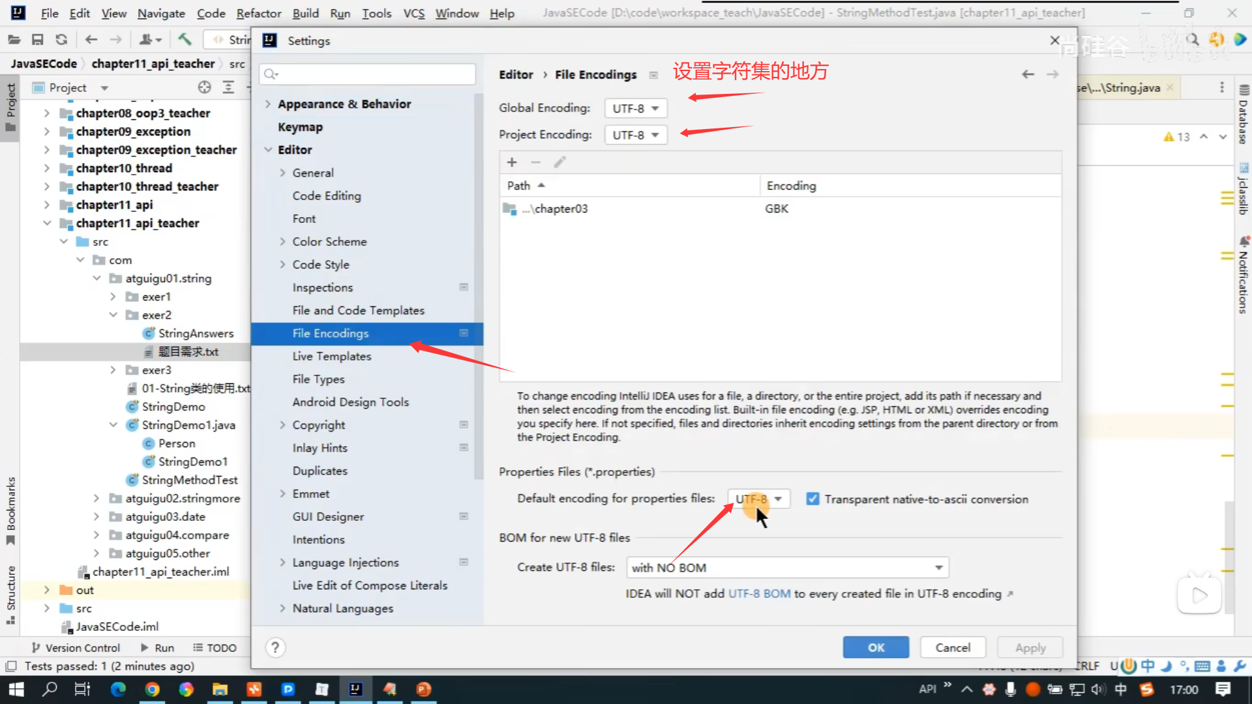Click the settings search field
This screenshot has width=1252, height=704.
[x=368, y=74]
